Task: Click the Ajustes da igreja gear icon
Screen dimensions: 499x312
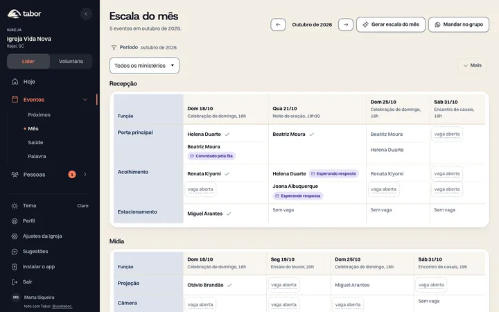Action: click(x=15, y=236)
